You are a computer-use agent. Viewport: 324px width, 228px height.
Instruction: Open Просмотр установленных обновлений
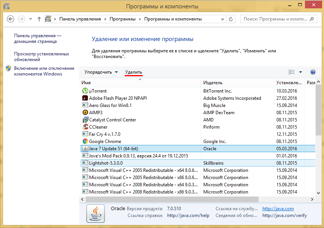click(x=41, y=57)
